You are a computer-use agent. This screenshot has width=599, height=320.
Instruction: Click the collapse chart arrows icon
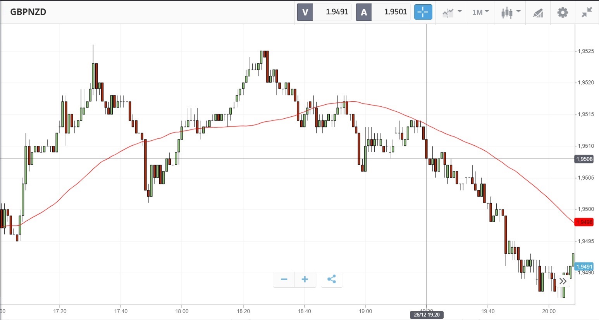[x=587, y=12]
